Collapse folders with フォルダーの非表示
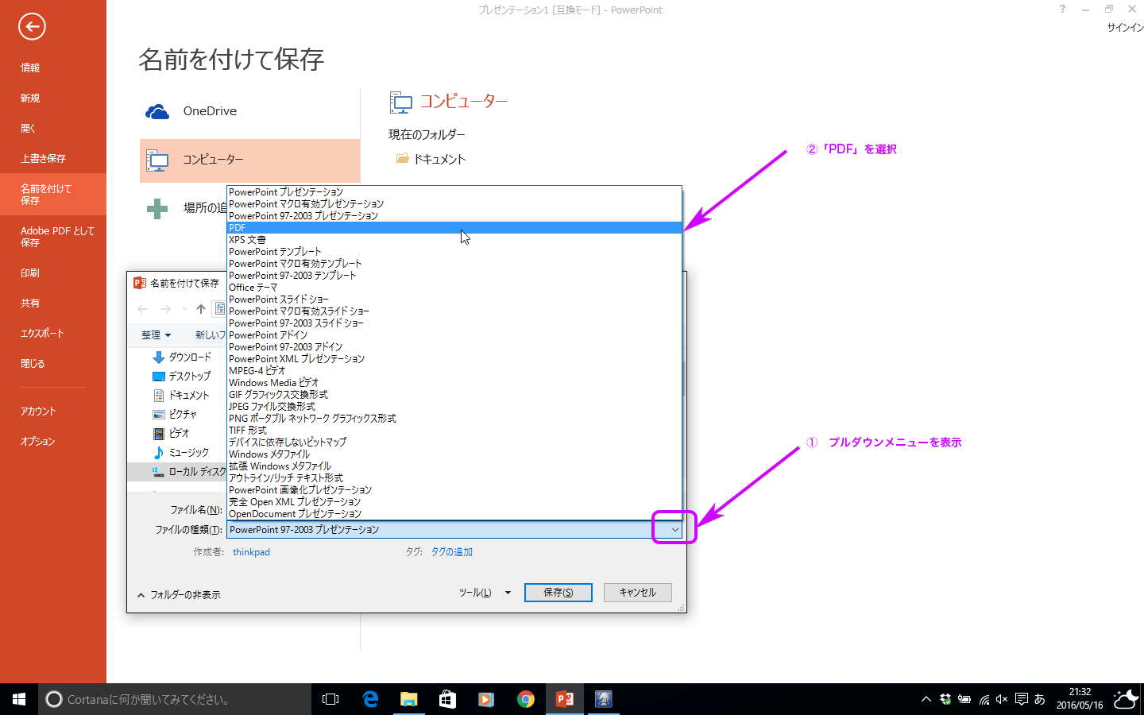The image size is (1144, 715). point(179,595)
